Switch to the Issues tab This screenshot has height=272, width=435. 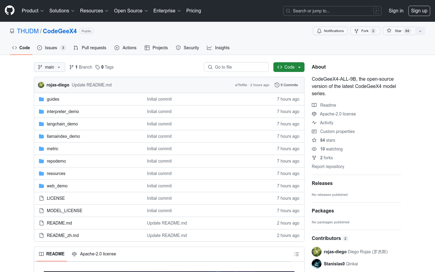tap(51, 48)
